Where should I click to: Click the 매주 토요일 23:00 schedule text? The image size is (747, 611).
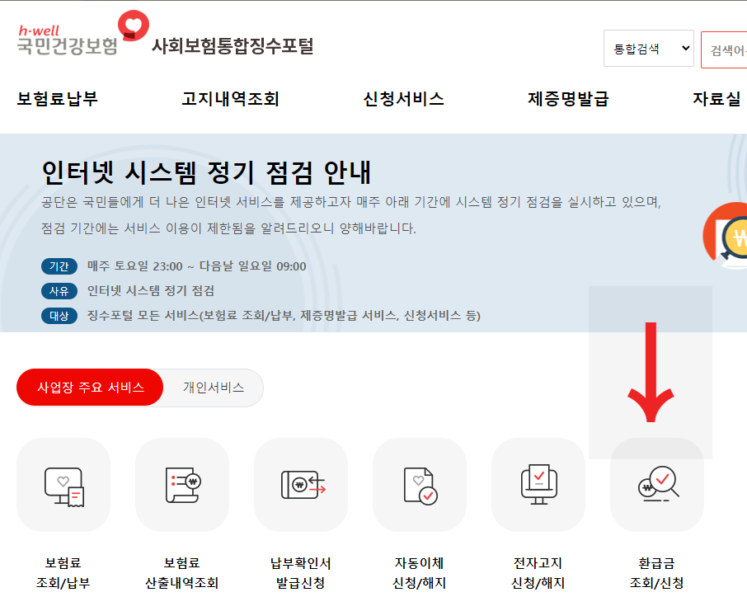(197, 266)
